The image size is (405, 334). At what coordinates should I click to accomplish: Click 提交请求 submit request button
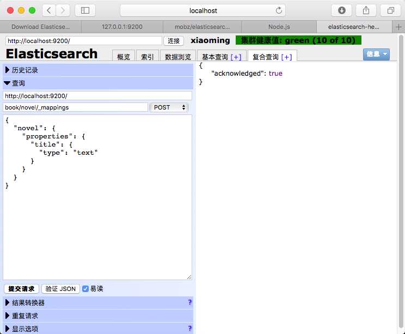pos(21,288)
